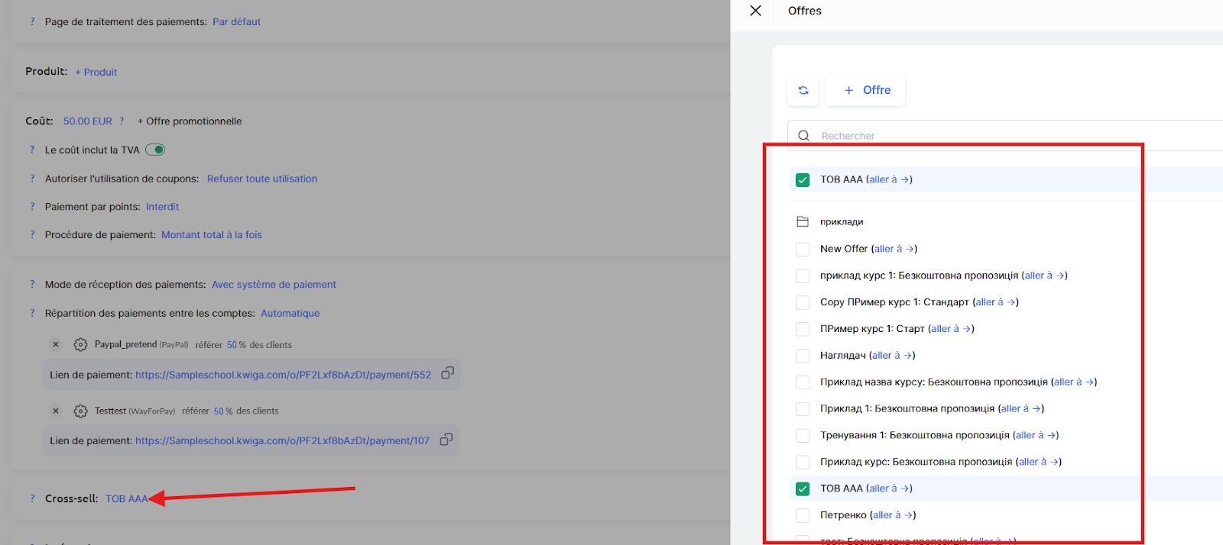1223x545 pixels.
Task: Open the приклади folder
Action: coord(841,222)
